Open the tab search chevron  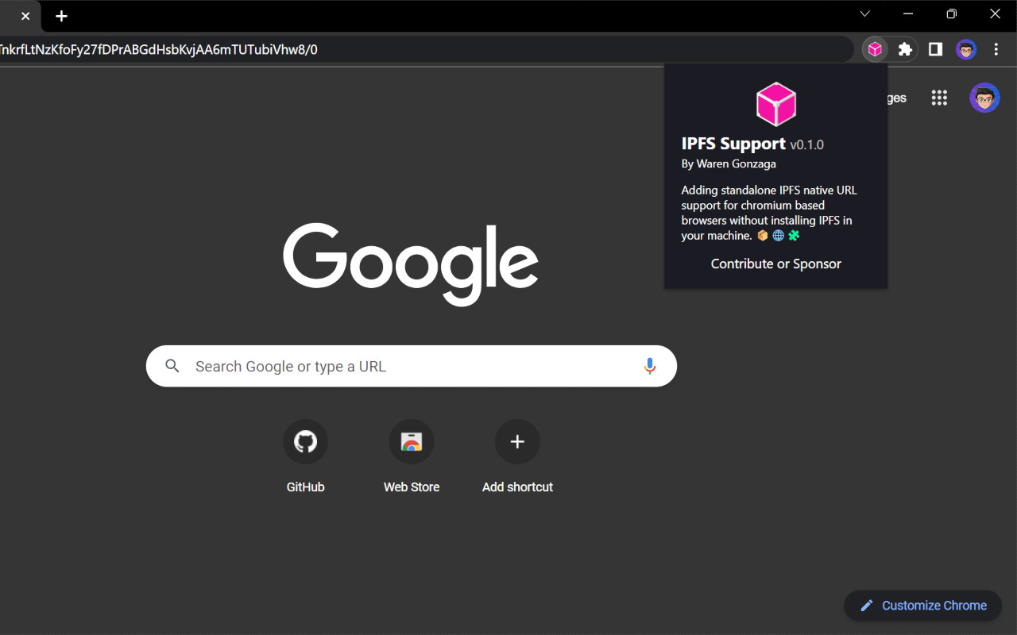pos(864,13)
